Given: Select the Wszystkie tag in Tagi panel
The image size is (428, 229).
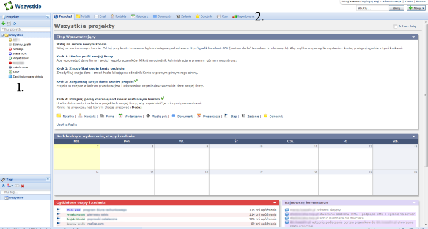Looking at the screenshot, I should (x=16, y=198).
